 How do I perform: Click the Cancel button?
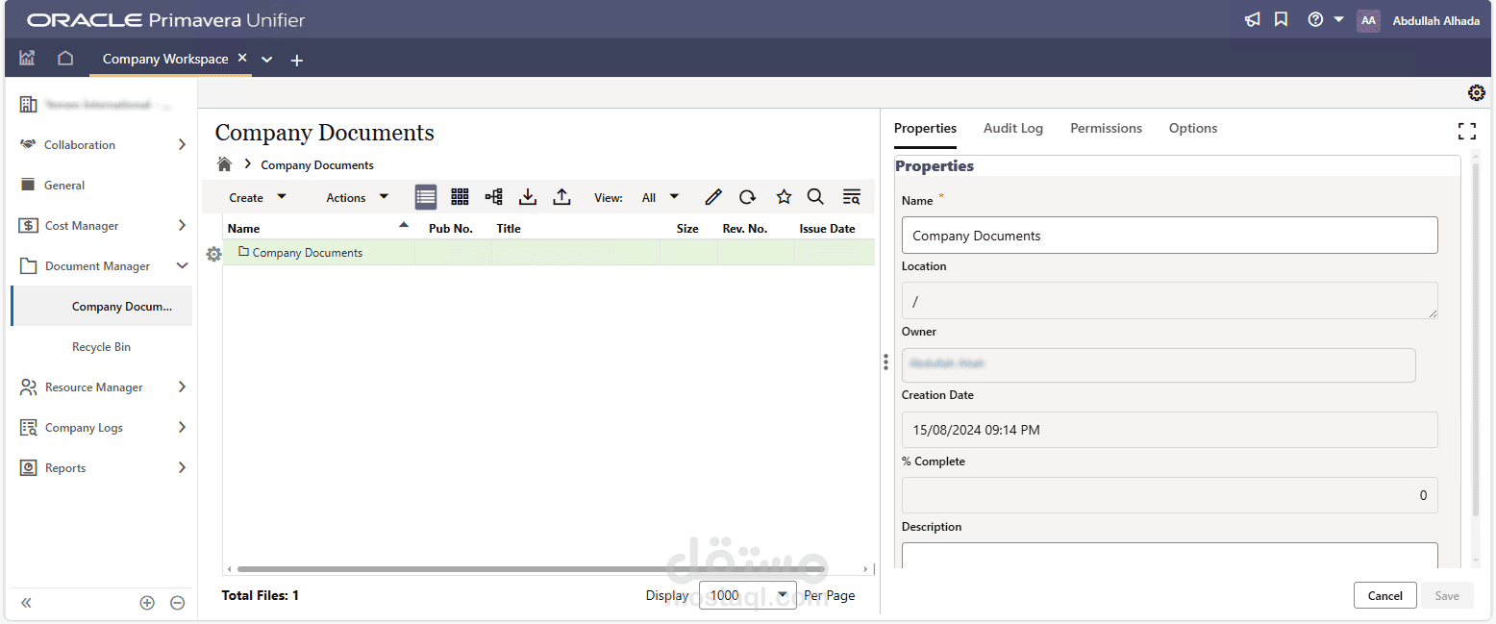[x=1384, y=595]
